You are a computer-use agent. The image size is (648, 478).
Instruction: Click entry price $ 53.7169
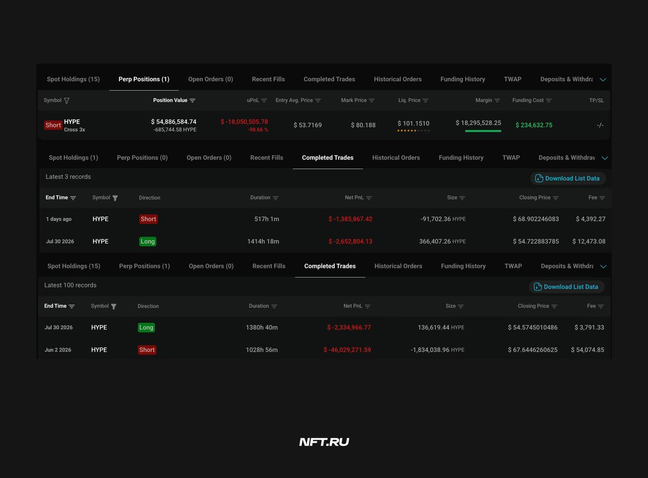(308, 125)
